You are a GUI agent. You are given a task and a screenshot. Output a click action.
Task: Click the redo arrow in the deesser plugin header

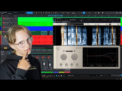point(60,24)
